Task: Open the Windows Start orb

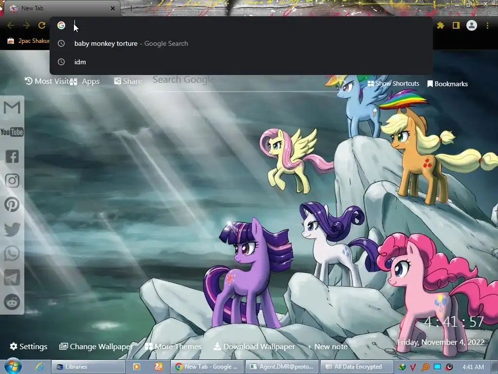Action: 13,366
